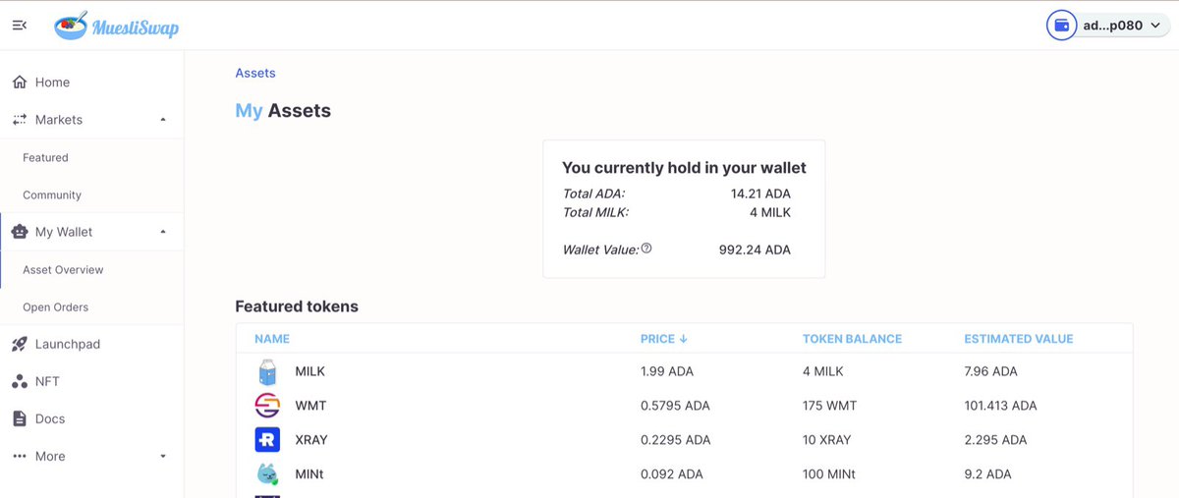Click the Wallet Value help icon
1179x498 pixels.
pyautogui.click(x=646, y=249)
